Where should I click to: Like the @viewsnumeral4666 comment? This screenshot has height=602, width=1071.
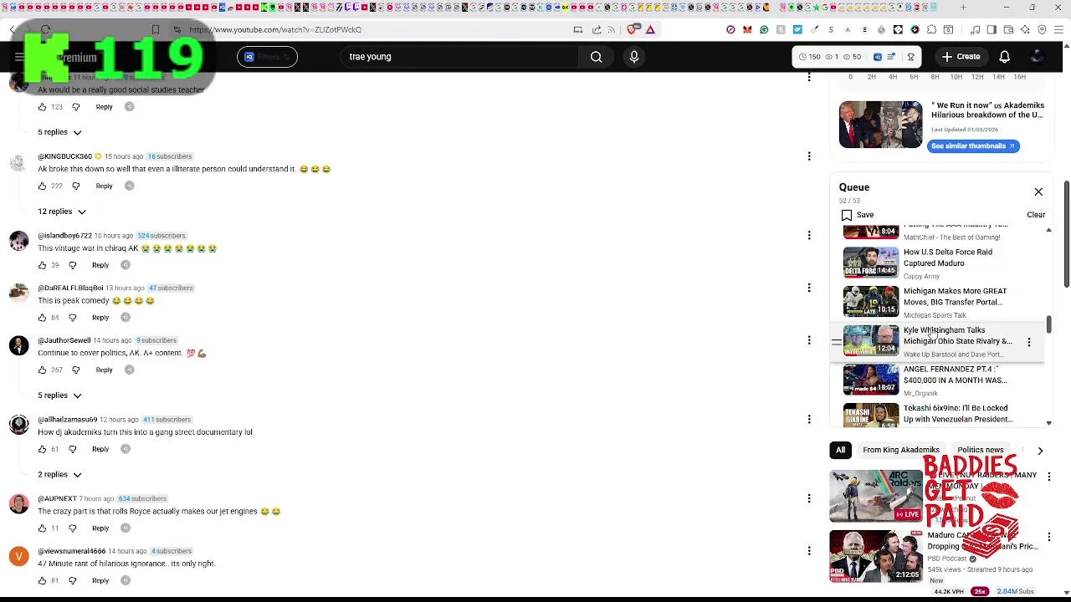tap(42, 580)
